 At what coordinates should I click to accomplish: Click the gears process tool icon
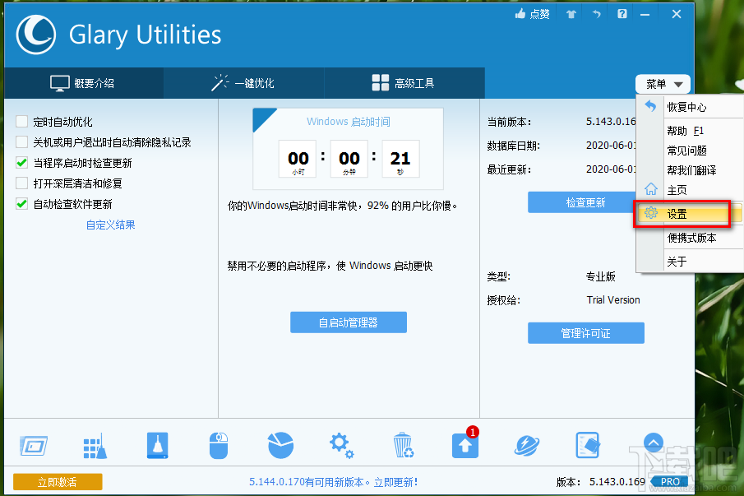[342, 445]
